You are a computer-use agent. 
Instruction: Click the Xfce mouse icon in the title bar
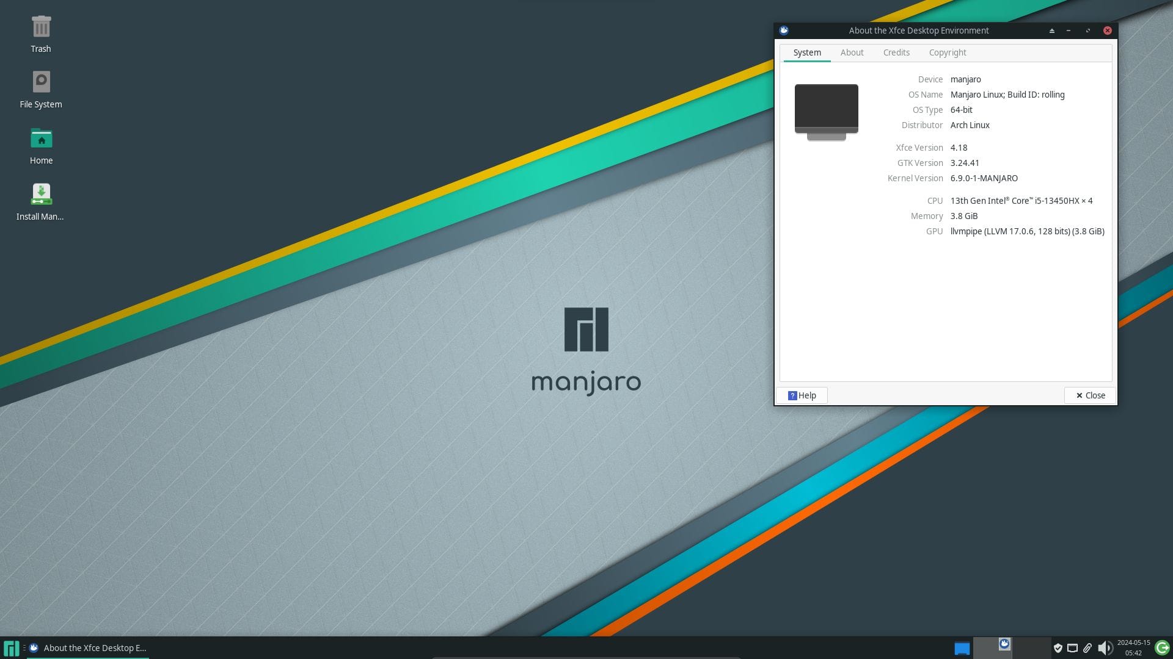(x=784, y=30)
